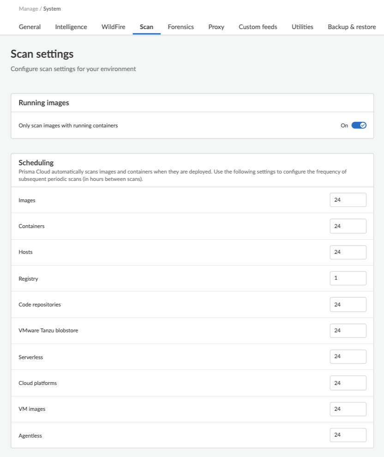The image size is (384, 457).
Task: Select the Scan tab
Action: coord(146,27)
